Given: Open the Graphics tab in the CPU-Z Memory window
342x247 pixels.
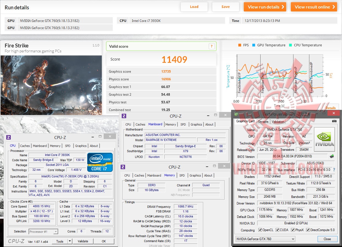Looking at the screenshot, I should pyautogui.click(x=195, y=175).
